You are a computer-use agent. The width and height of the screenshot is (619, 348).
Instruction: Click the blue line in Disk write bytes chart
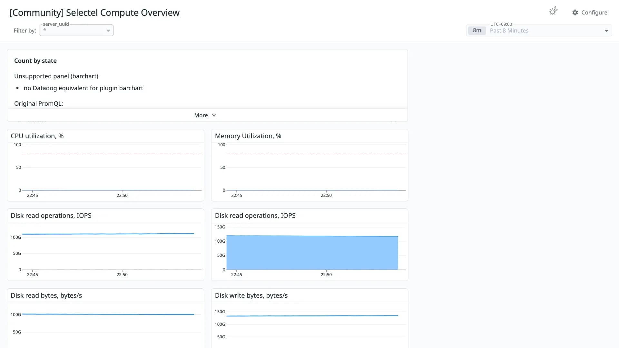[x=312, y=316]
